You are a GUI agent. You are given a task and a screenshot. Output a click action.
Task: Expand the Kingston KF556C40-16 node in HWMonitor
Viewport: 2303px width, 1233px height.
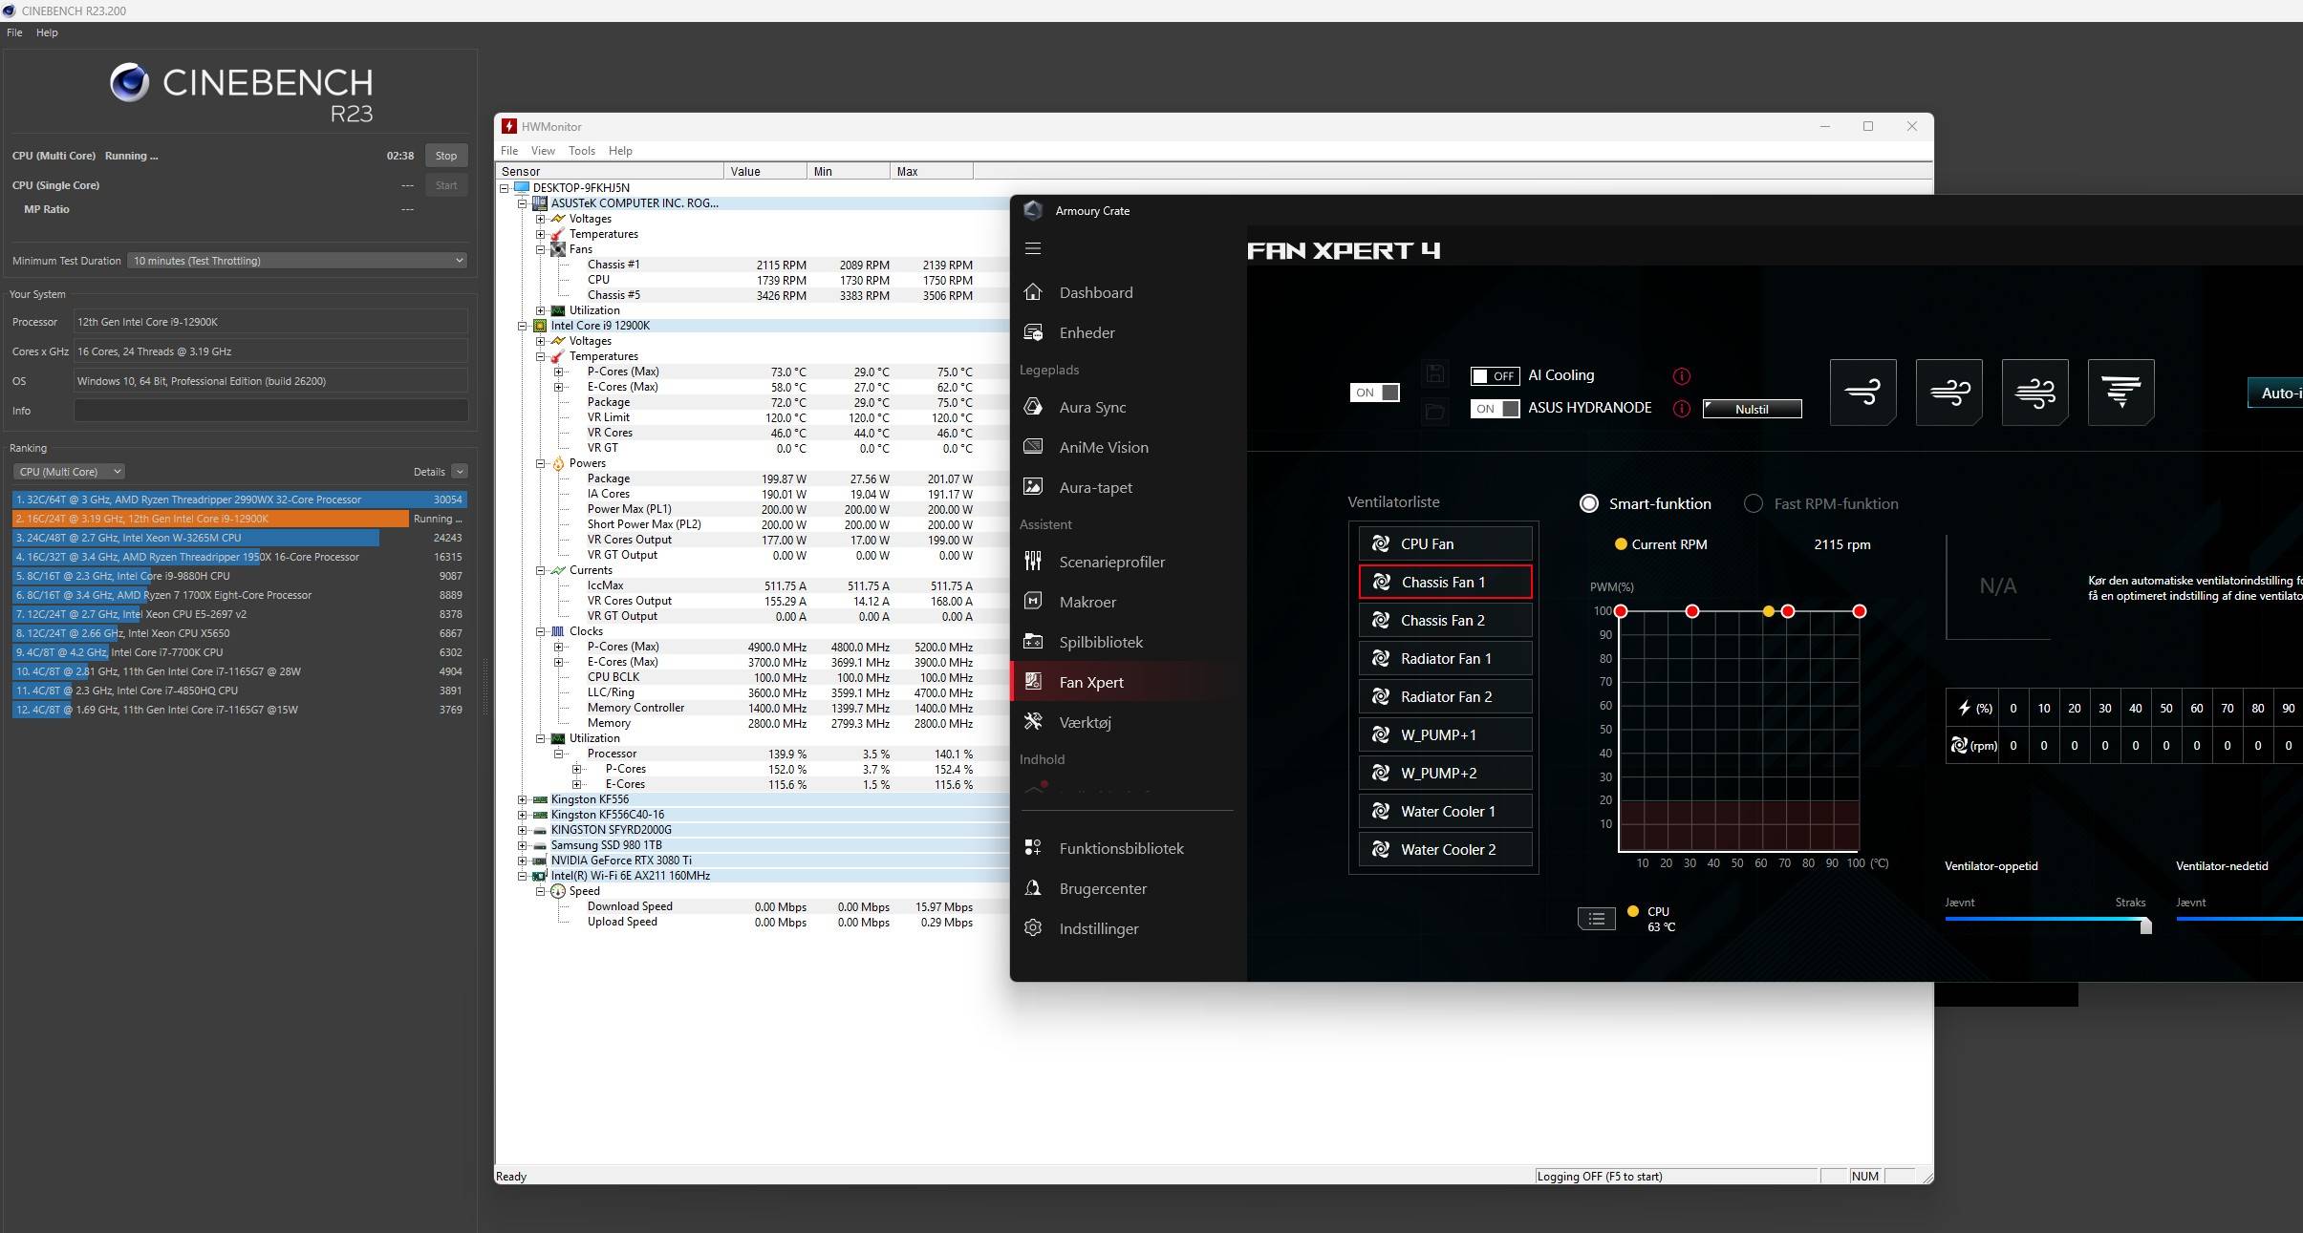pos(523,815)
